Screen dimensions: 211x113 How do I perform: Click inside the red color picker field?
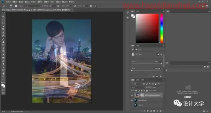147,28
